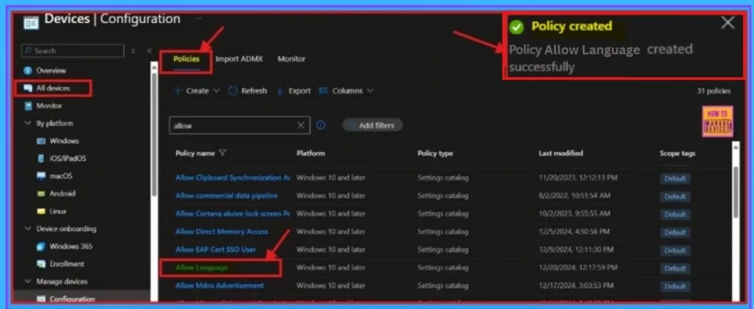Click the '31 policies' count text
This screenshot has height=309, width=754.
tap(714, 90)
